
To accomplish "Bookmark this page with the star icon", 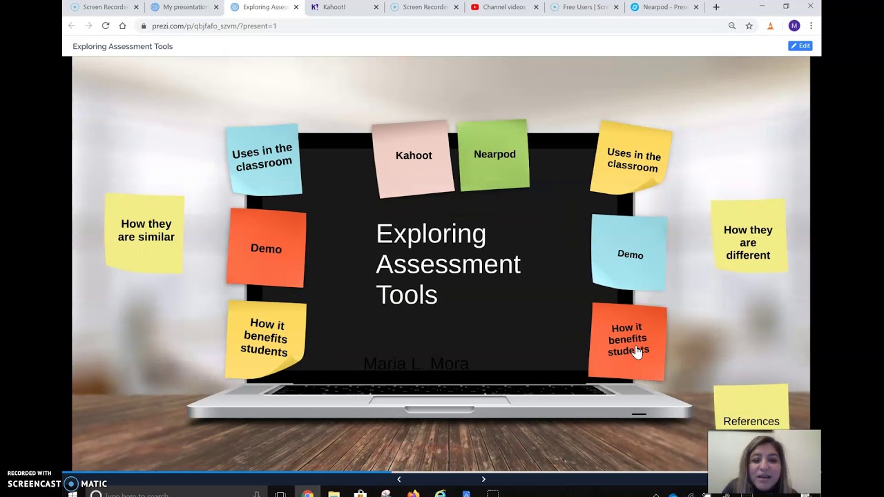I will pyautogui.click(x=749, y=26).
